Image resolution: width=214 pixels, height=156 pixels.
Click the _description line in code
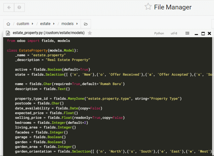coord(52,60)
